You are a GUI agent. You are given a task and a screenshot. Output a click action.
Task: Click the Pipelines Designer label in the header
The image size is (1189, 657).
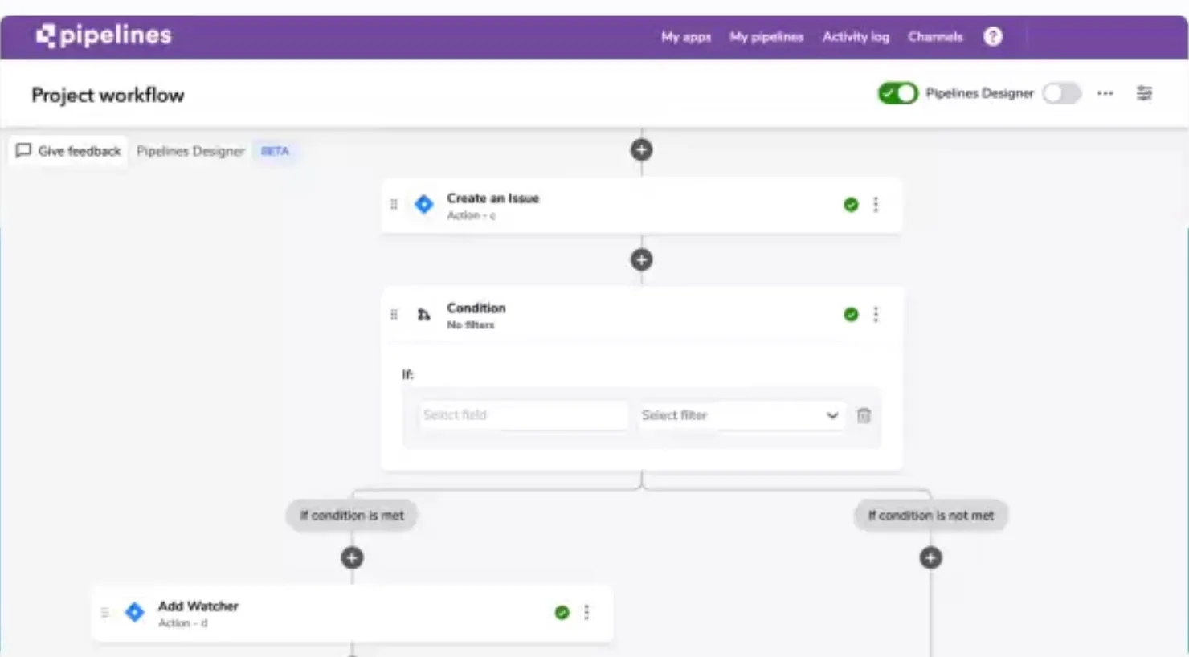tap(979, 93)
